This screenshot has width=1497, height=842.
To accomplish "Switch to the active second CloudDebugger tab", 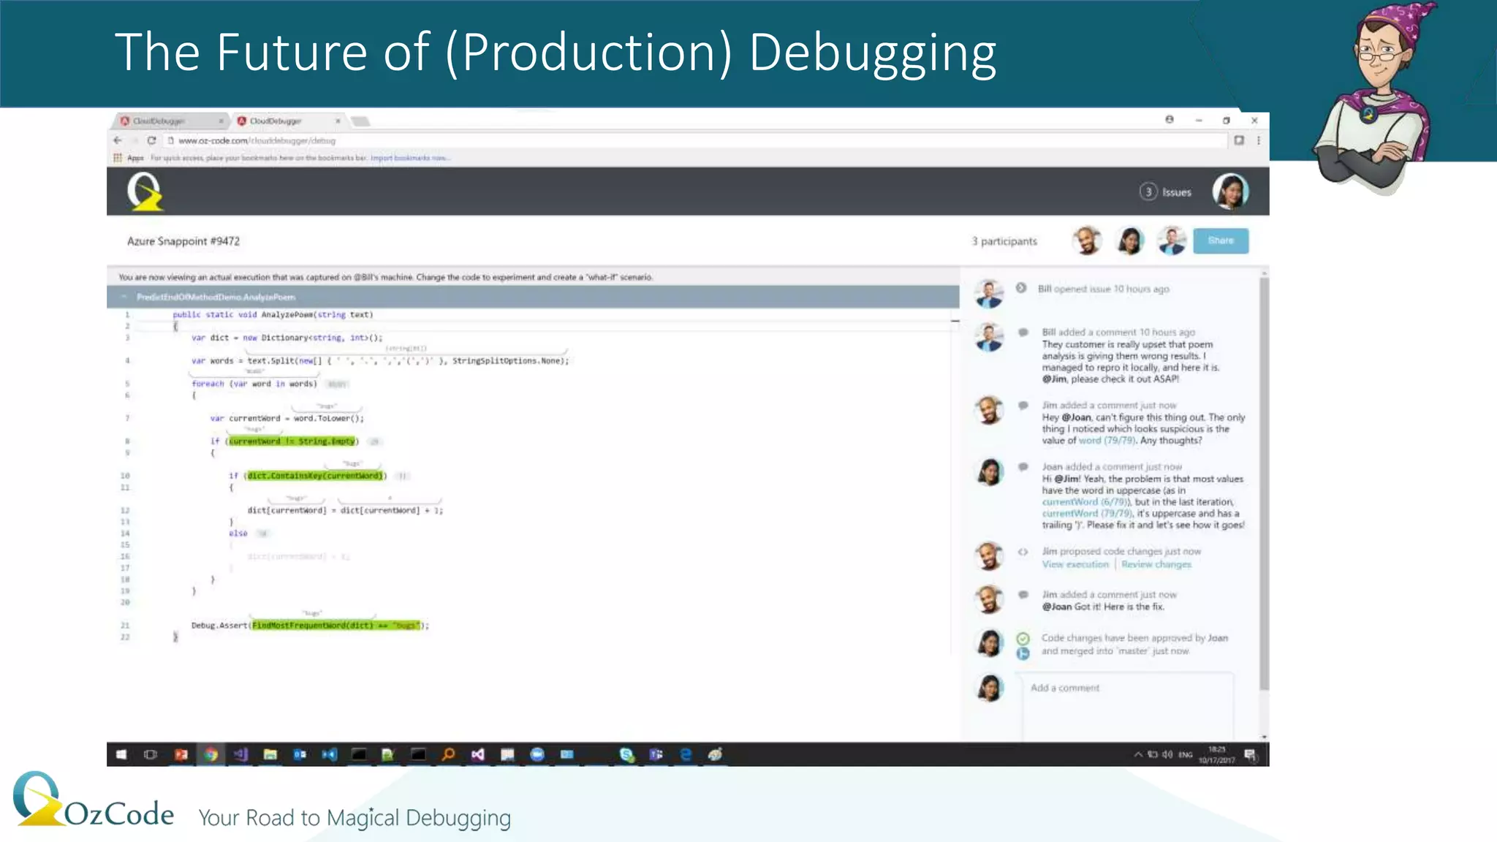I will click(x=288, y=121).
